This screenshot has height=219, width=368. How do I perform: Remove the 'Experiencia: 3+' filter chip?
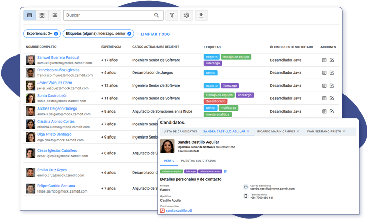tap(56, 34)
